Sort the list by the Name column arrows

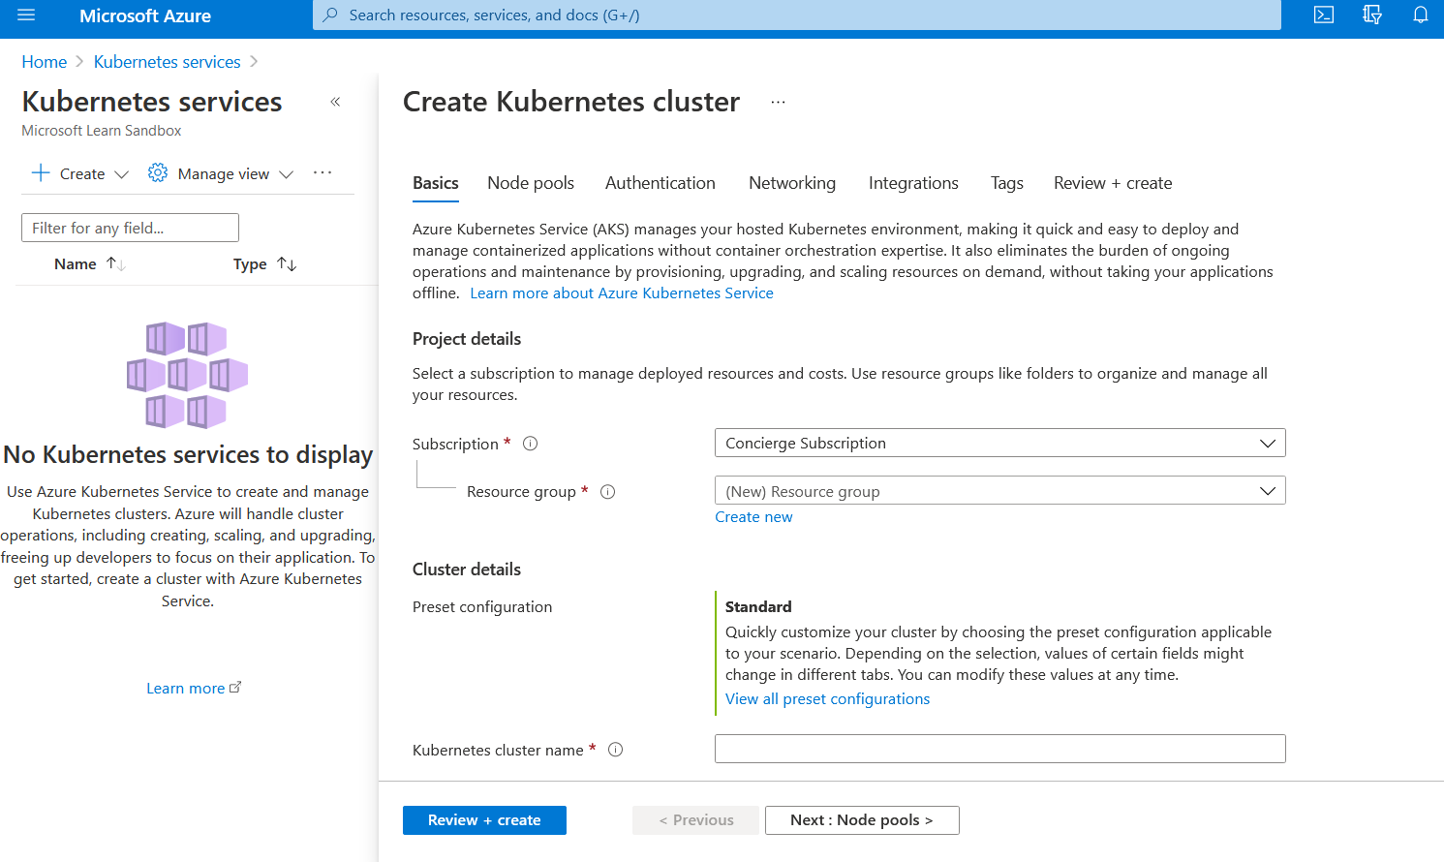(x=116, y=263)
